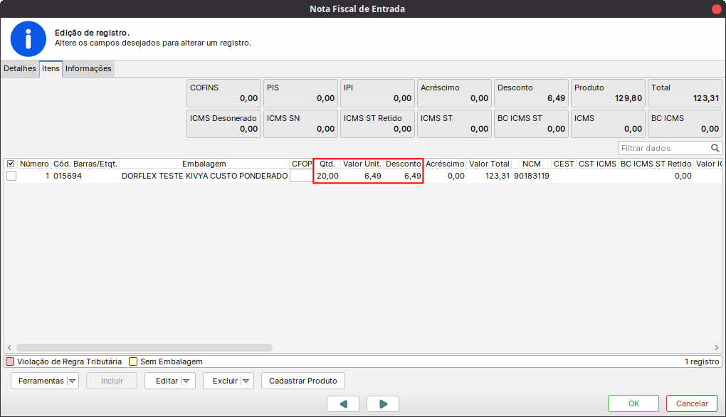
Task: Close the Nota Fiscal de Entrada window
Action: click(x=716, y=9)
